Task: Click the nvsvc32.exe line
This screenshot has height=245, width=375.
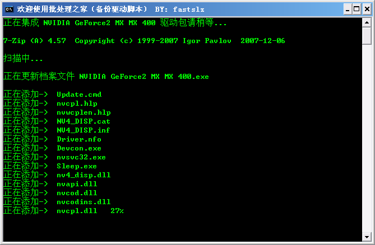Action: coord(81,157)
